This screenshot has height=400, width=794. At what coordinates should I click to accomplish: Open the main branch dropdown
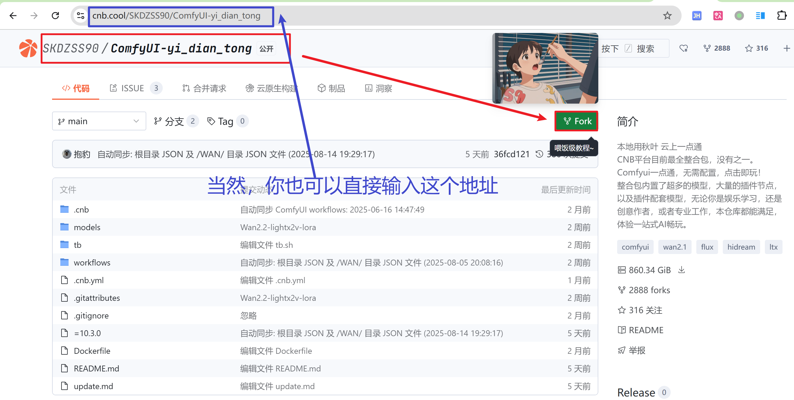coord(99,121)
